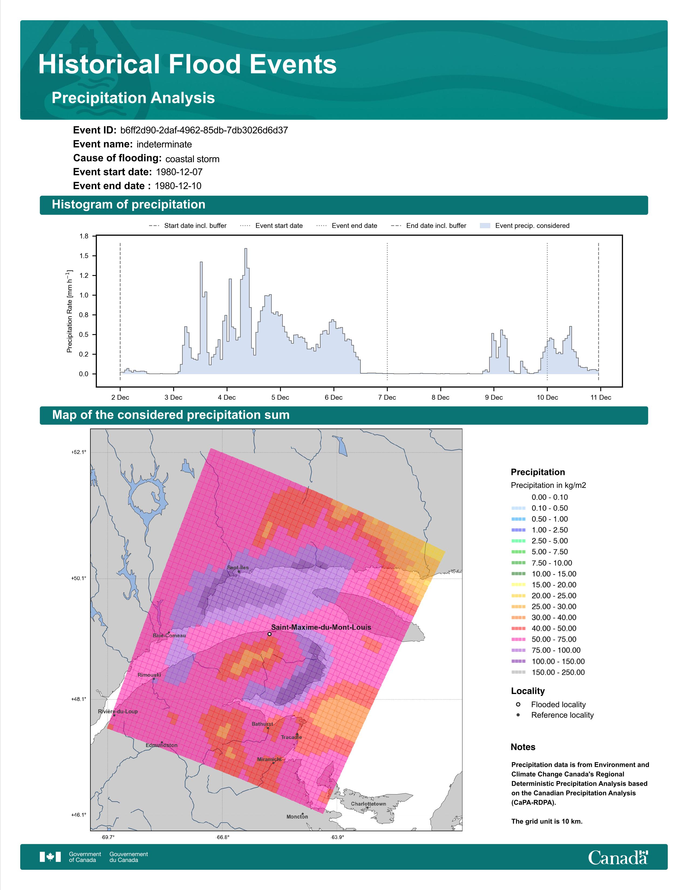
Task: Click the 150.00 - 250.00 precipitation color swatch
Action: tap(519, 672)
